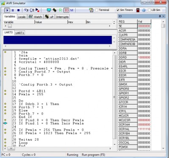Toggle breakpoint dot on line 28
Viewport: 169px width, 158px height.
click(5, 139)
